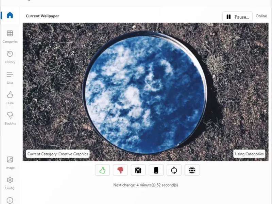Click the Using Categories label

pyautogui.click(x=249, y=154)
